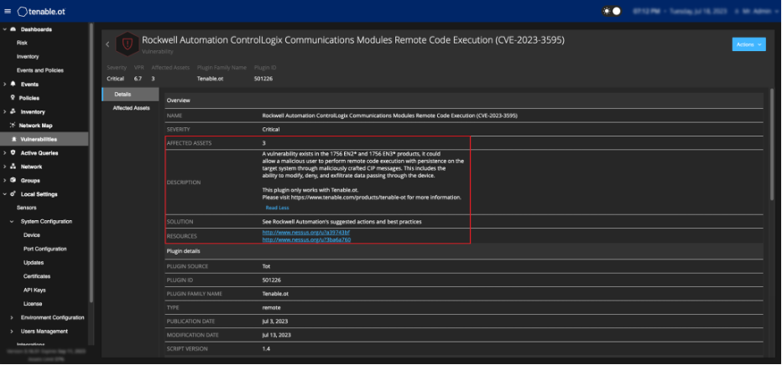782x365 pixels.
Task: Click the tenable.ot hexagon logo
Action: (23, 12)
